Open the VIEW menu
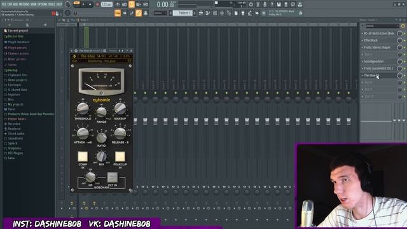The image size is (407, 229). point(34,4)
